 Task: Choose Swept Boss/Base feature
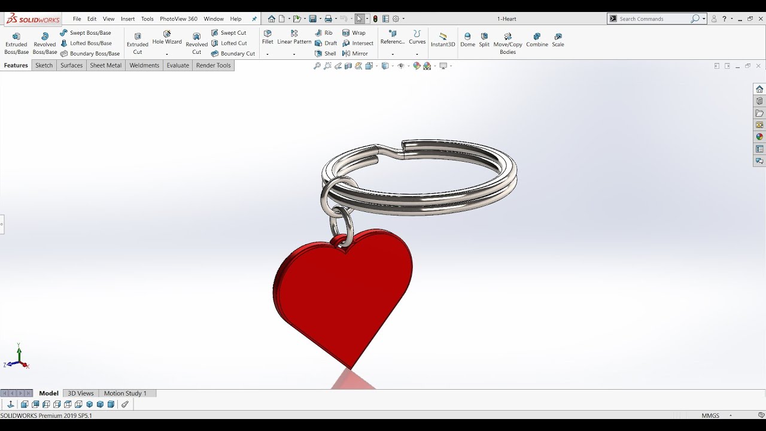(86, 33)
